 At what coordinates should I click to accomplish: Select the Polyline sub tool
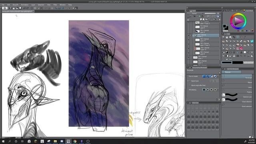point(237,91)
